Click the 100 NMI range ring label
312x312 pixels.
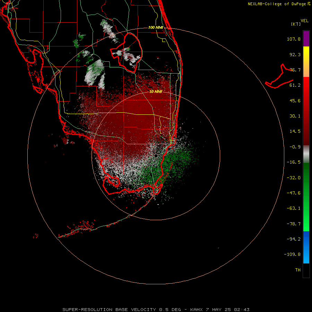coord(156,27)
